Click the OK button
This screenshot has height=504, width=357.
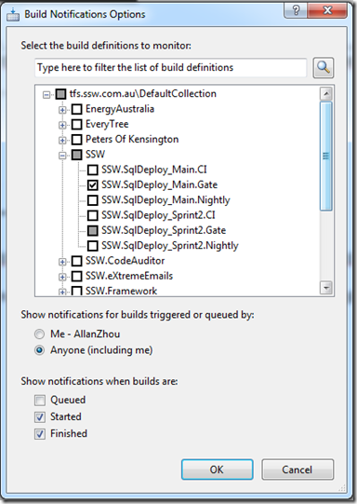point(218,470)
